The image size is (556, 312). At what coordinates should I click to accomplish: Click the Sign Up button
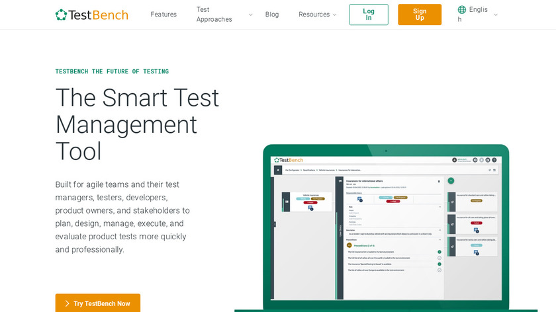420,15
